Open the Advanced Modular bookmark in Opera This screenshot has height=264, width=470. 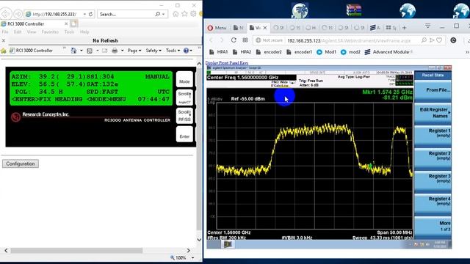coord(388,52)
